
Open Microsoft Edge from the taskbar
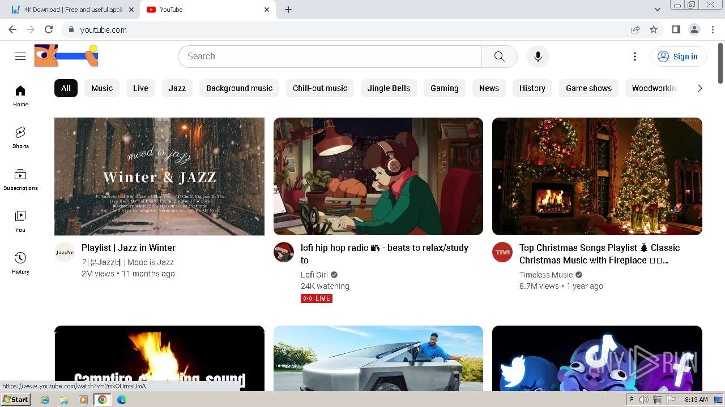122,400
